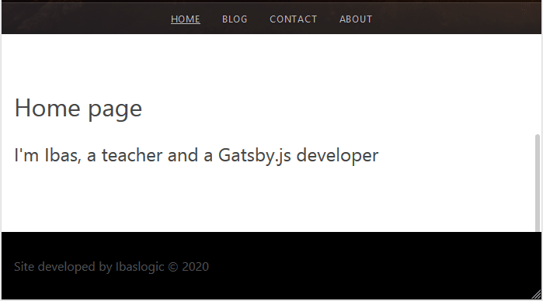Screen dimensions: 543x301
Task: Click the word "Home" in the heading
Action: tap(47, 109)
